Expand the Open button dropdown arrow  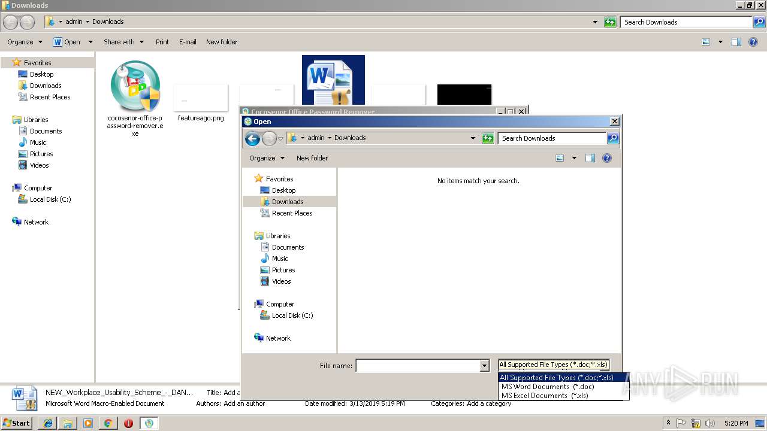90,42
